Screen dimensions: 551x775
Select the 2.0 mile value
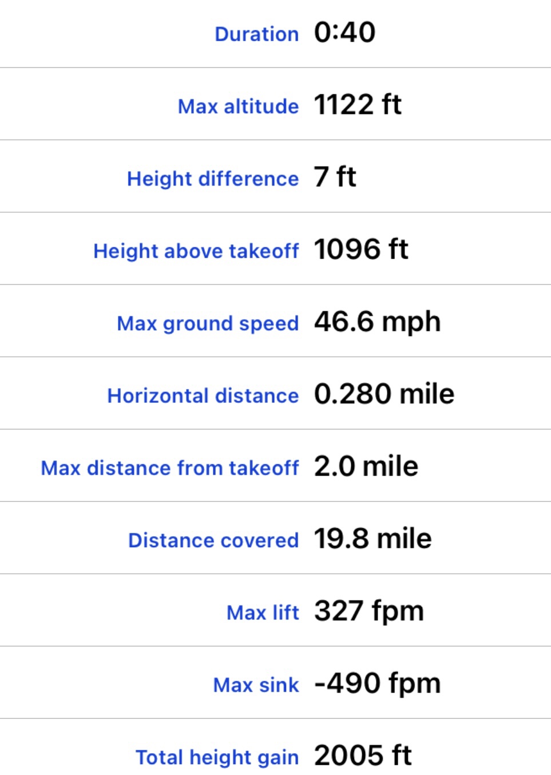[366, 466]
